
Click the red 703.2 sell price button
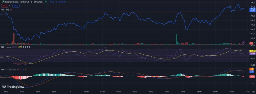click(x=4, y=6)
